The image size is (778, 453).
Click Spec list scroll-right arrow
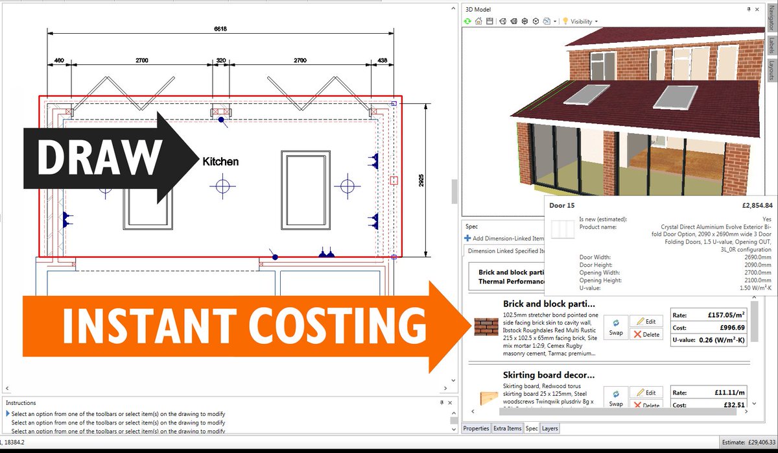(x=747, y=411)
